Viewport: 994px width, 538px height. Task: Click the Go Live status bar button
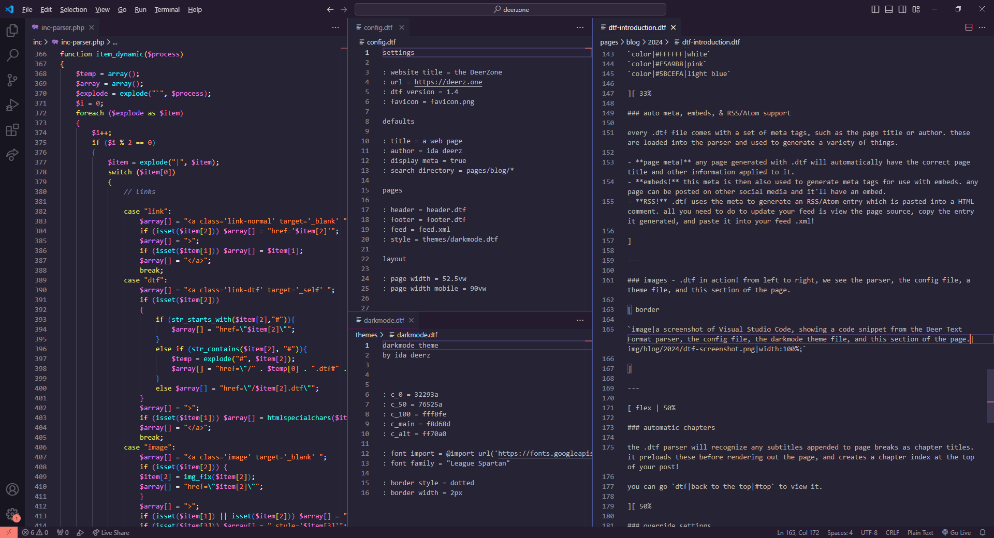pos(956,532)
